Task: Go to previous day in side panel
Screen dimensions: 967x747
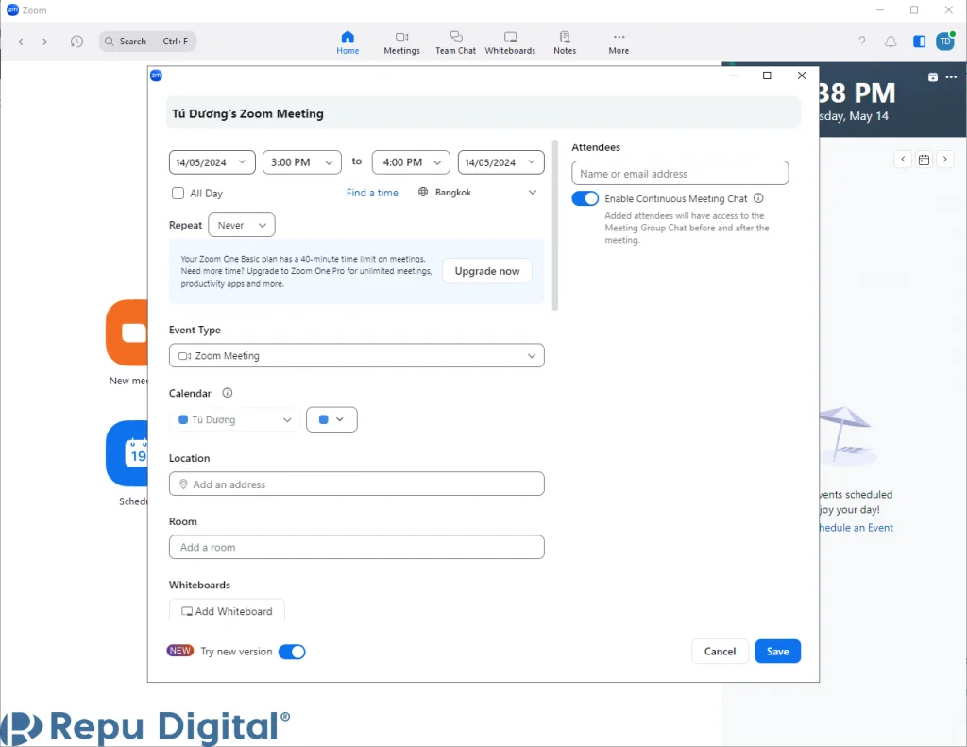Action: tap(903, 160)
